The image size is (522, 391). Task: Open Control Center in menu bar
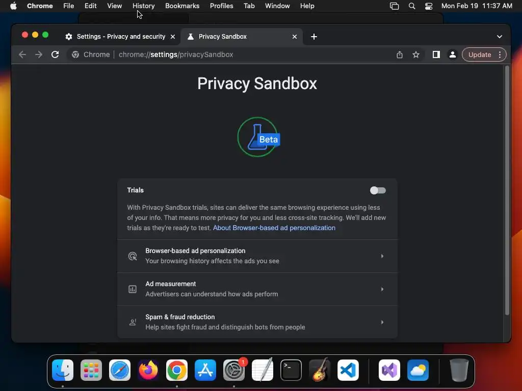(428, 6)
